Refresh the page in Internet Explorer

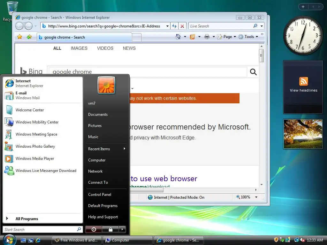click(x=174, y=26)
